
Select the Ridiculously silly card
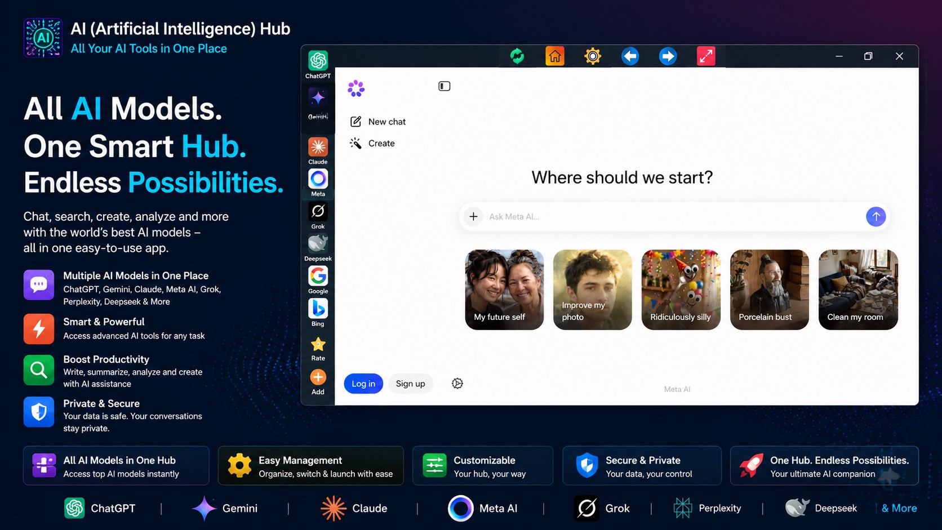pos(681,290)
